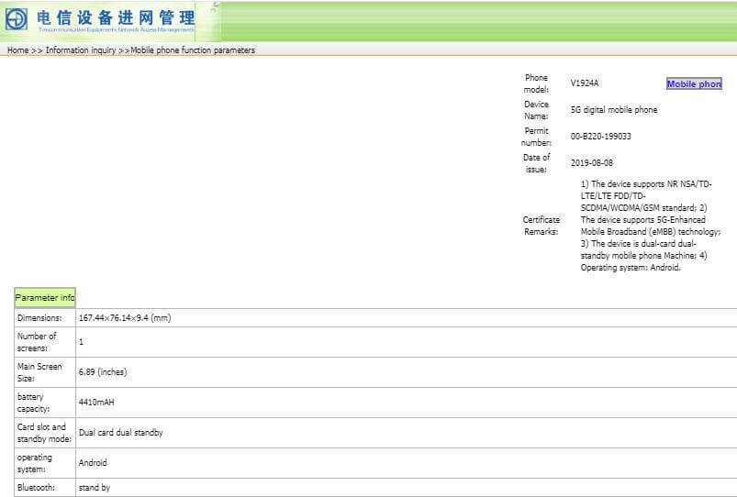Select phone model value V1924A
This screenshot has width=737, height=497.
point(585,83)
